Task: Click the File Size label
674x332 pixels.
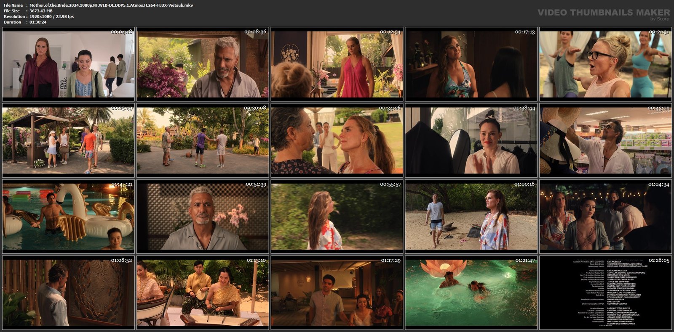Action: [x=12, y=11]
